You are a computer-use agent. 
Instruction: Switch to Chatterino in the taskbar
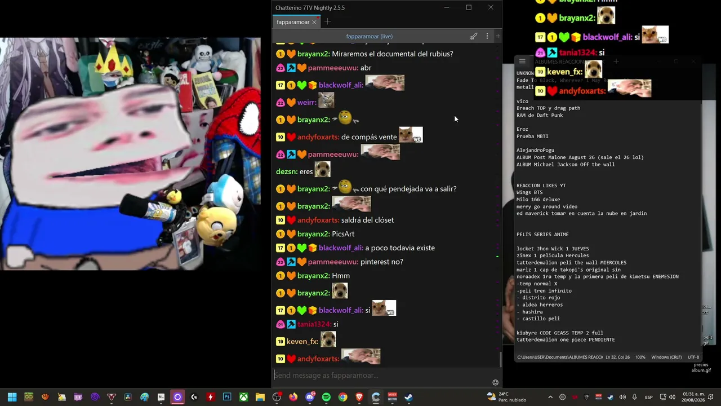point(376,397)
